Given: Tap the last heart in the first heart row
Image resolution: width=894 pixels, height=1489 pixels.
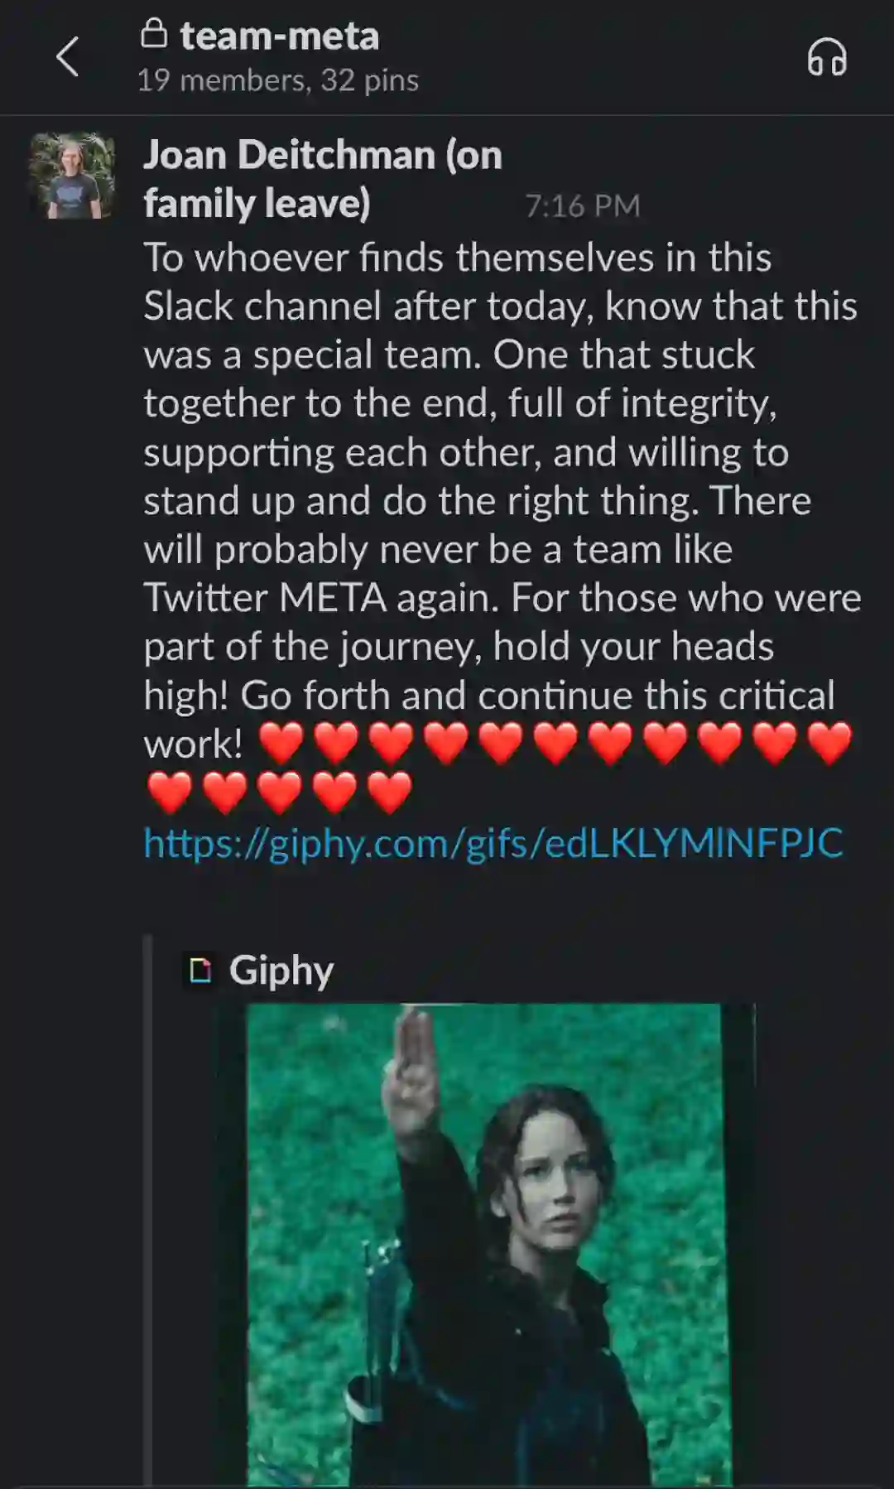Looking at the screenshot, I should pyautogui.click(x=829, y=743).
